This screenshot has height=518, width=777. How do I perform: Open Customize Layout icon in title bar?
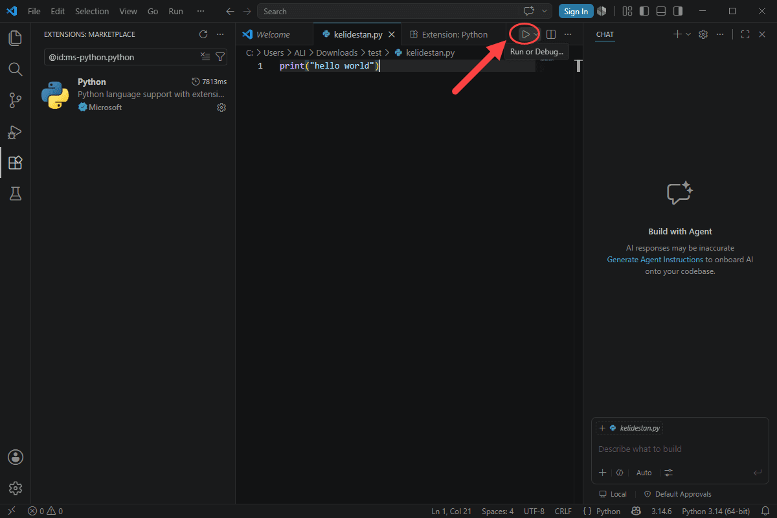(627, 11)
